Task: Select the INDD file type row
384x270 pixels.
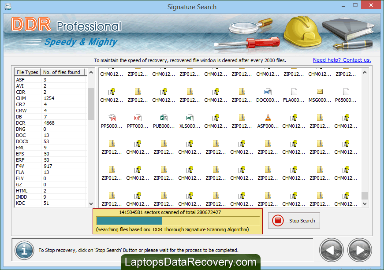Action: tap(51, 197)
